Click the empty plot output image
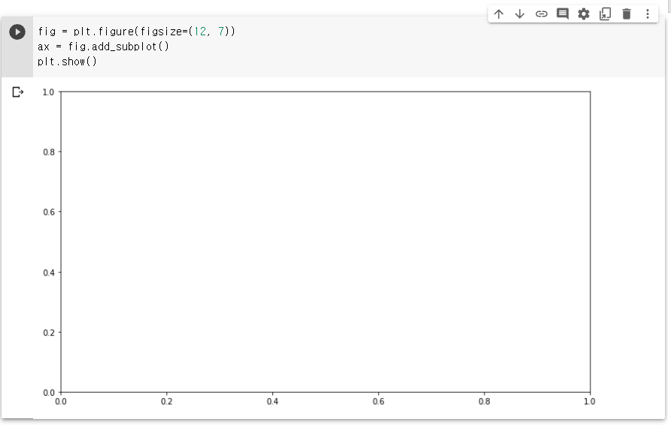 pyautogui.click(x=318, y=246)
